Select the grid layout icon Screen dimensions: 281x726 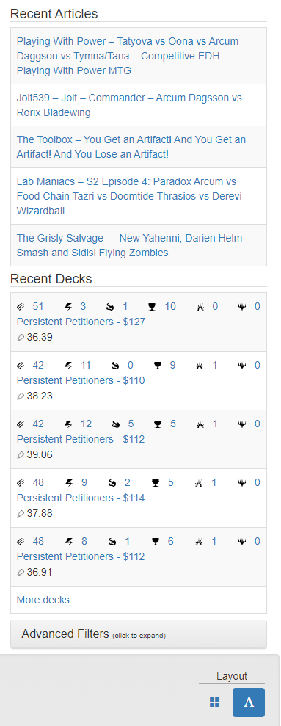click(x=215, y=702)
